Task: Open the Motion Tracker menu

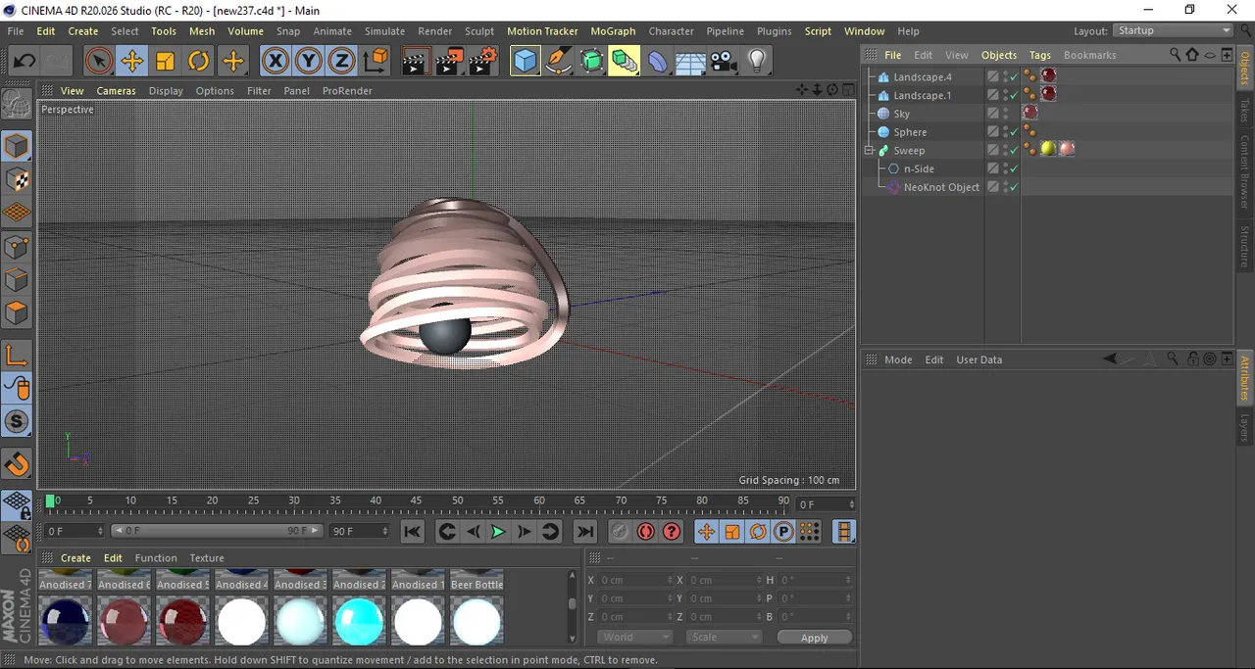Action: (x=542, y=31)
